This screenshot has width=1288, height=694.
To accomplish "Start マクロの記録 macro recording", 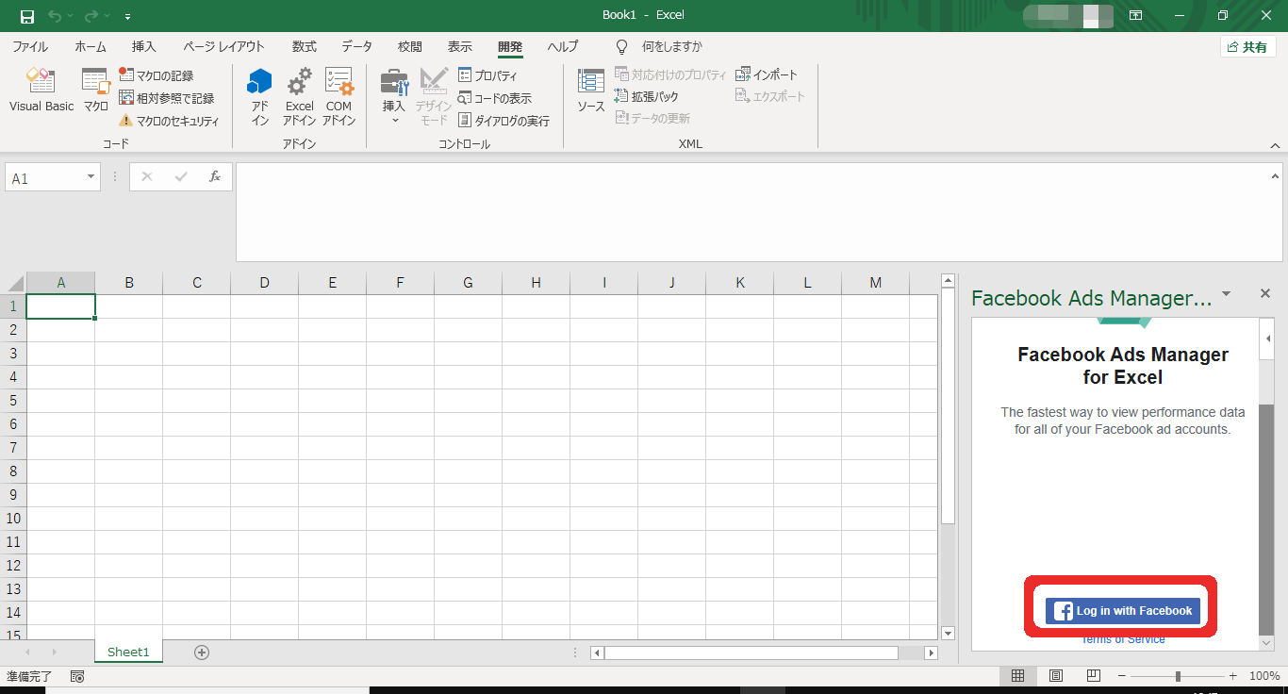I will [x=157, y=75].
